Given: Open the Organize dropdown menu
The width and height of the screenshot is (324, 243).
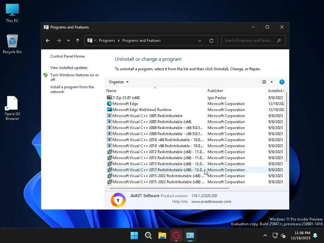Looking at the screenshot, I should [x=119, y=82].
